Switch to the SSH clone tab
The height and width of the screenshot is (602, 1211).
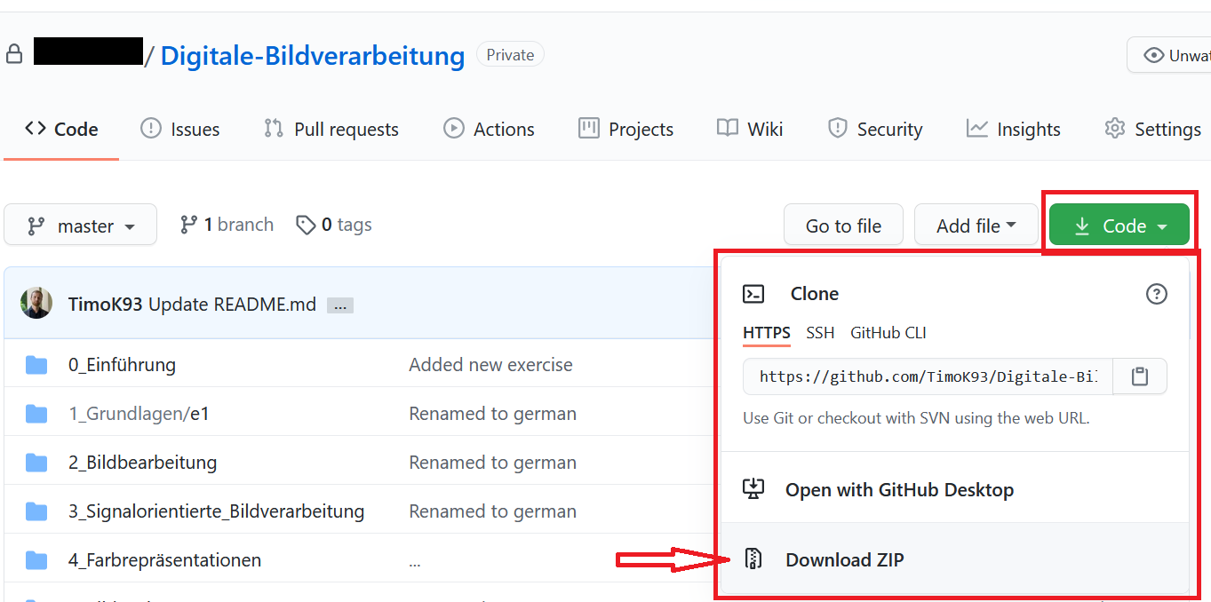pyautogui.click(x=820, y=333)
